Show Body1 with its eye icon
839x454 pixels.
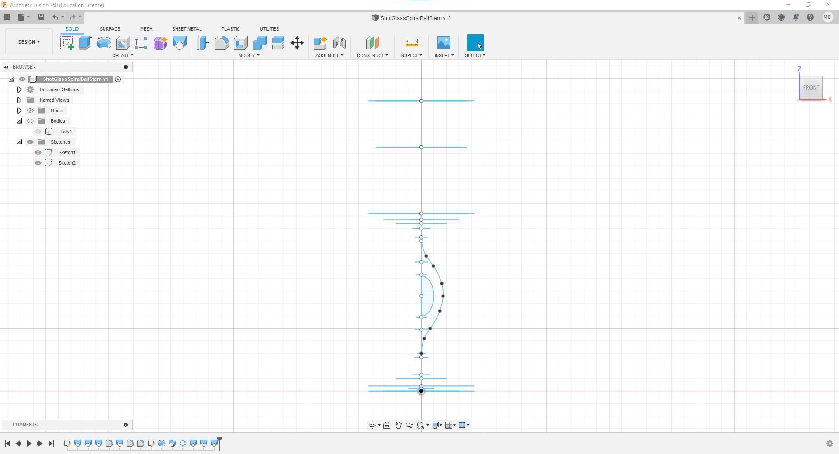38,131
